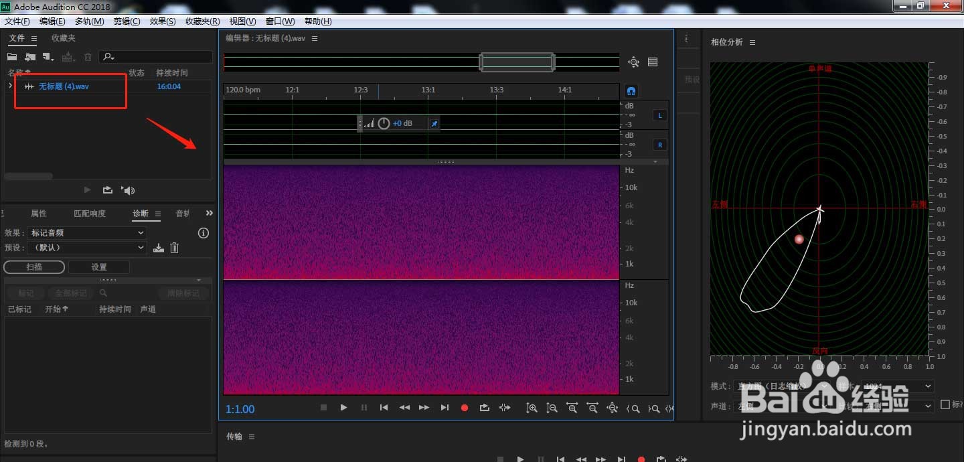Click the zoom to selection icon beside the overview
964x462 pixels.
(633, 62)
